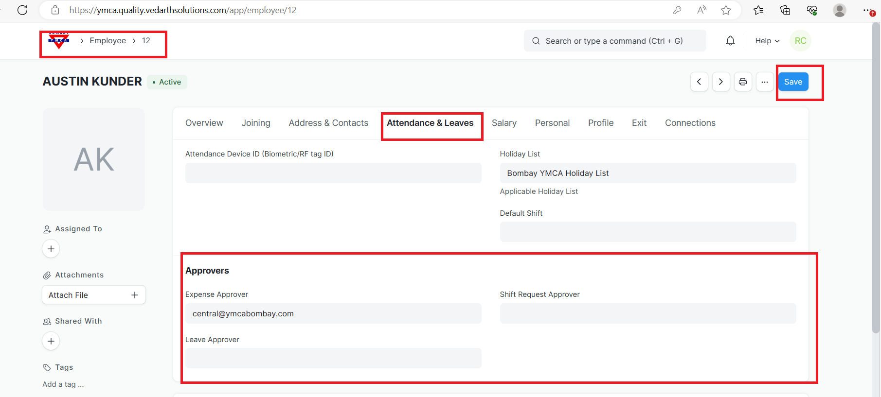
Task: Focus the search or command bar
Action: (614, 41)
